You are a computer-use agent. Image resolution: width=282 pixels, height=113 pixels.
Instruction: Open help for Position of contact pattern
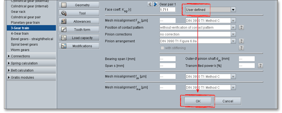[241, 27]
